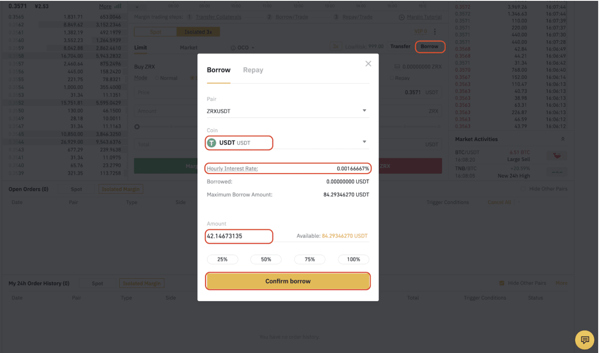Click order book price 0.3565 row
The image size is (599, 353).
point(65,17)
